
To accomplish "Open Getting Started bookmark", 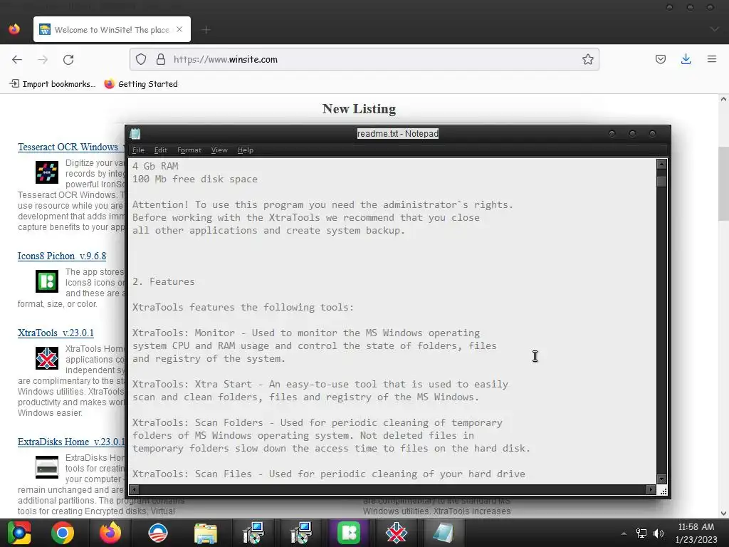I will click(142, 84).
